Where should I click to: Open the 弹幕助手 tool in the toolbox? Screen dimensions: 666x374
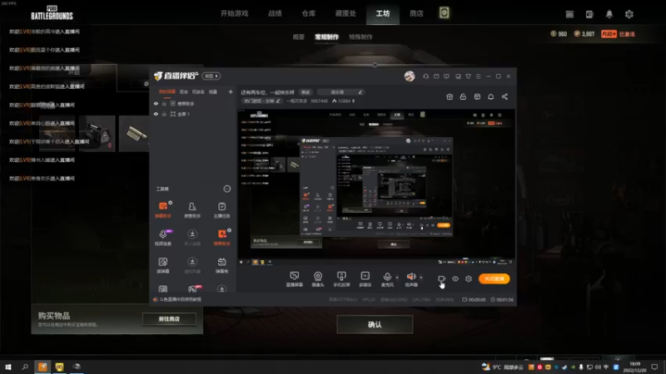162,210
